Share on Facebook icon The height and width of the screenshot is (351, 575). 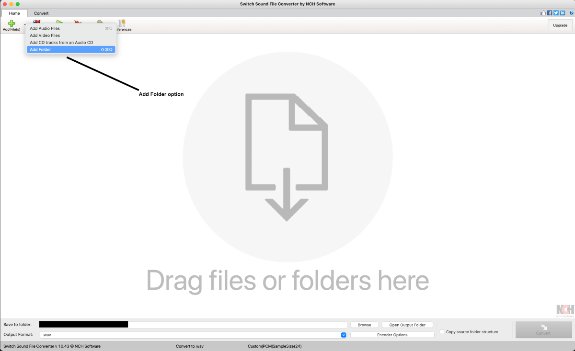coord(550,13)
